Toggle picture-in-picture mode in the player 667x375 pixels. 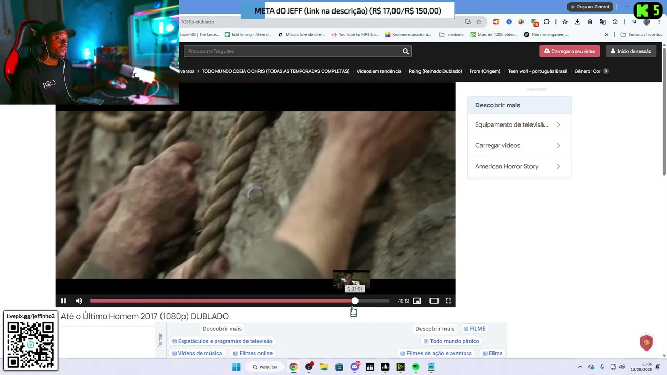(x=417, y=301)
